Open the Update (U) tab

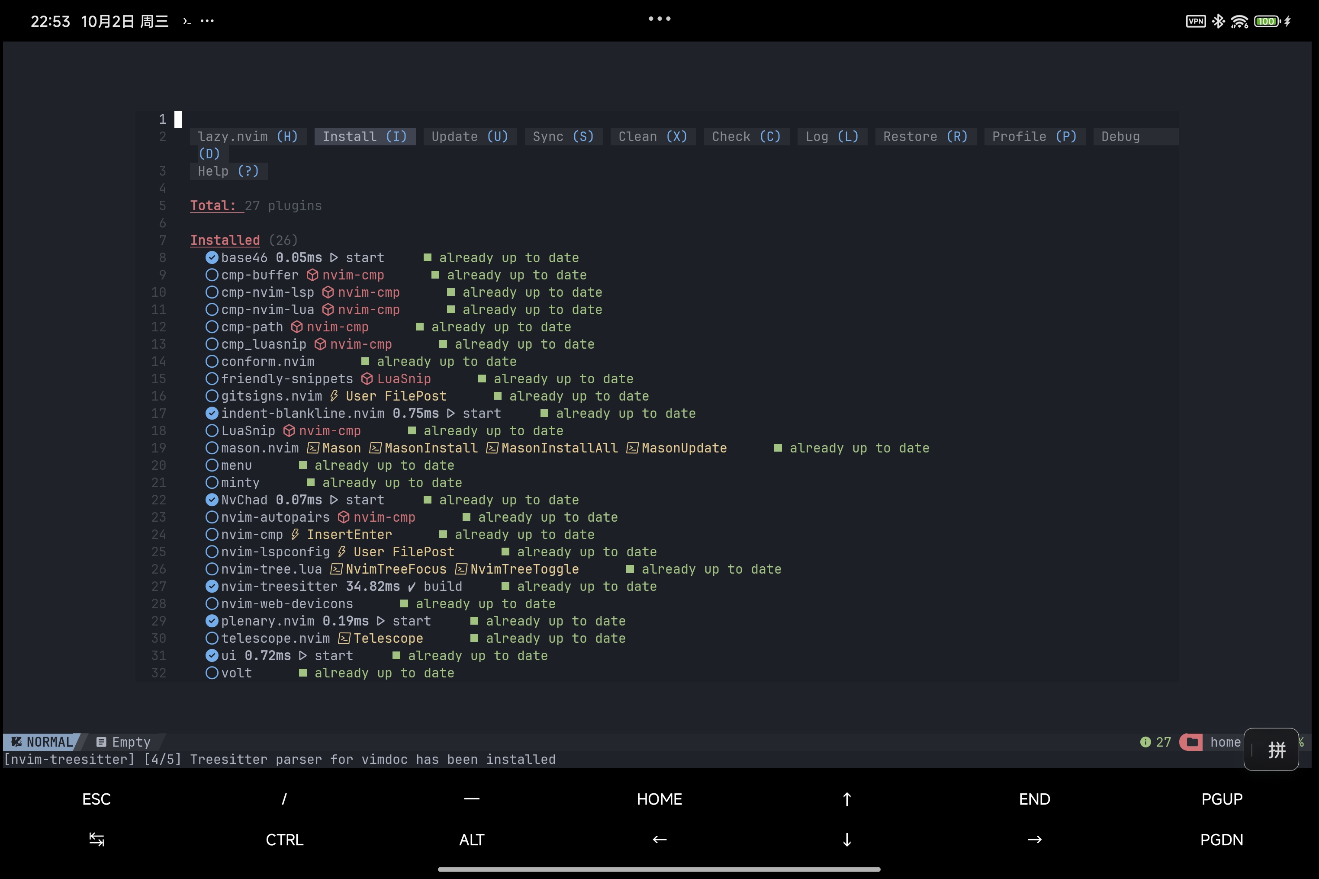click(470, 136)
